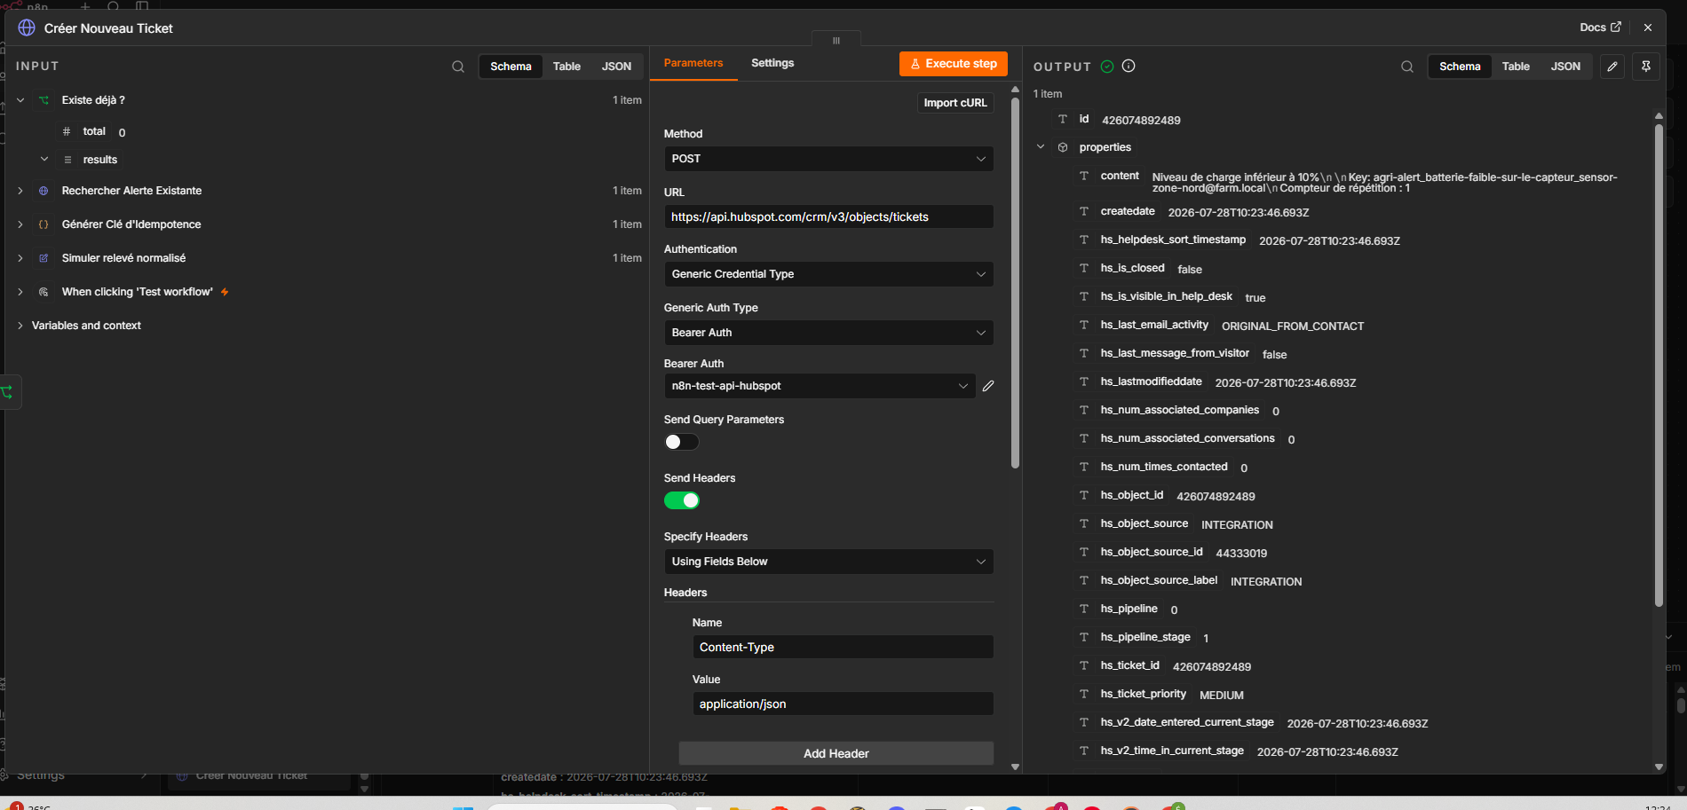
Task: Open the Docs link
Action: (x=1600, y=28)
